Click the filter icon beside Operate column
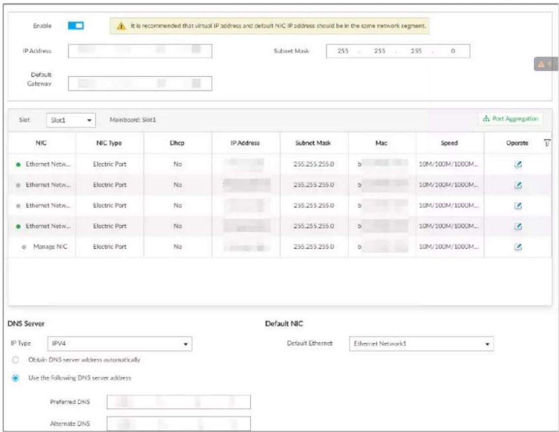Viewport: 559px width, 432px height. (x=547, y=143)
